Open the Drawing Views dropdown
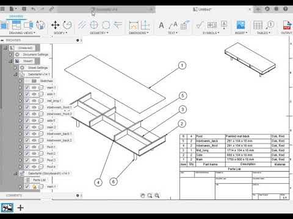 point(22,33)
